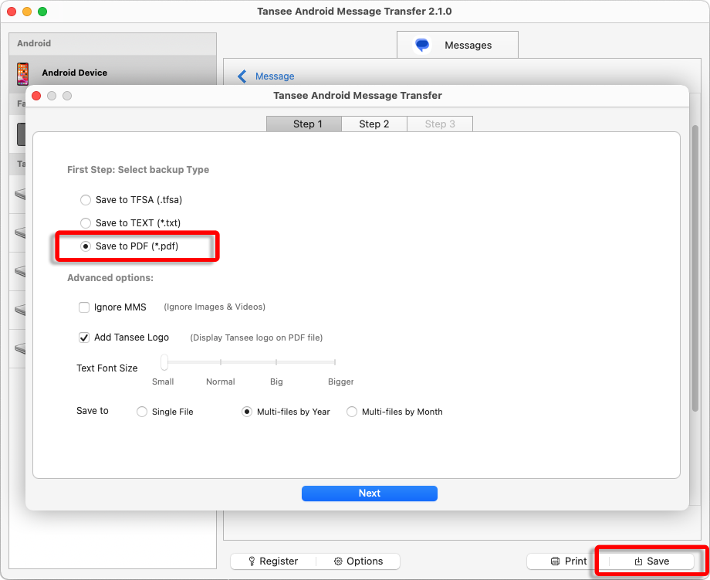Click the blue Next button
The width and height of the screenshot is (710, 580).
pyautogui.click(x=370, y=494)
